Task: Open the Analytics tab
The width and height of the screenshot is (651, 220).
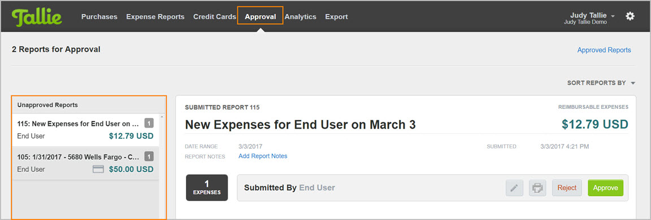Action: [x=301, y=16]
